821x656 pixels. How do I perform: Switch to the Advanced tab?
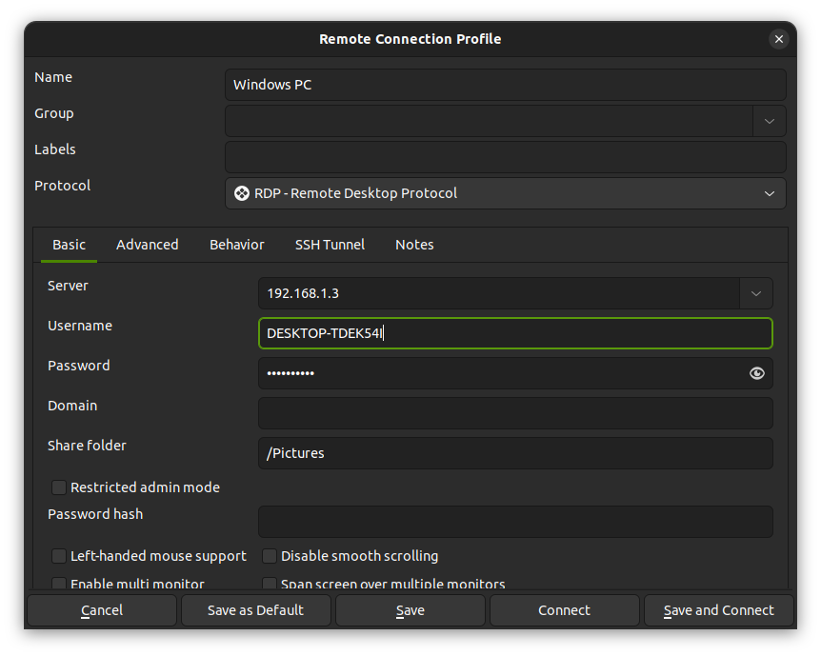point(147,245)
